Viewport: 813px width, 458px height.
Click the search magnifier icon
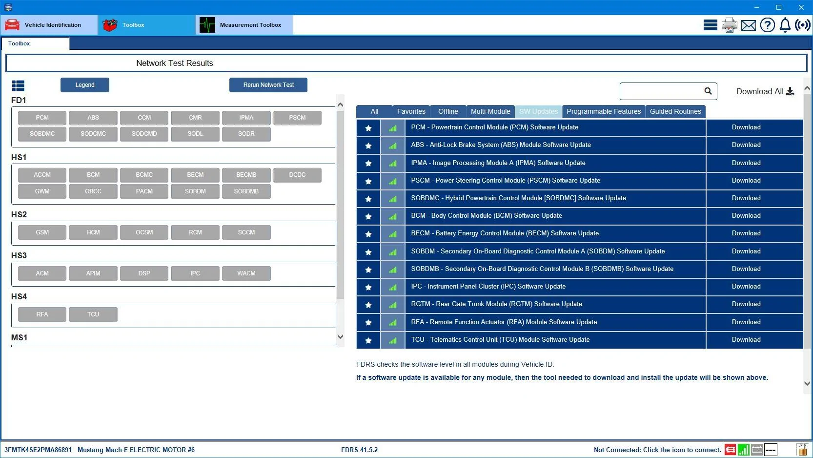pos(708,91)
